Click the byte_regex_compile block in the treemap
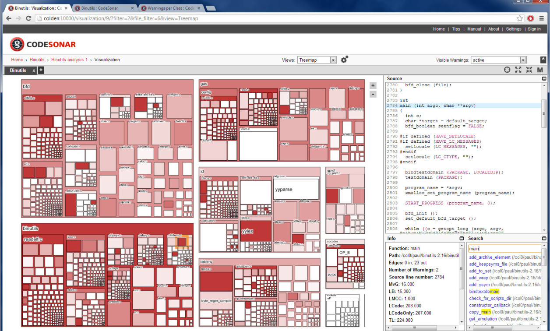 (x=216, y=301)
